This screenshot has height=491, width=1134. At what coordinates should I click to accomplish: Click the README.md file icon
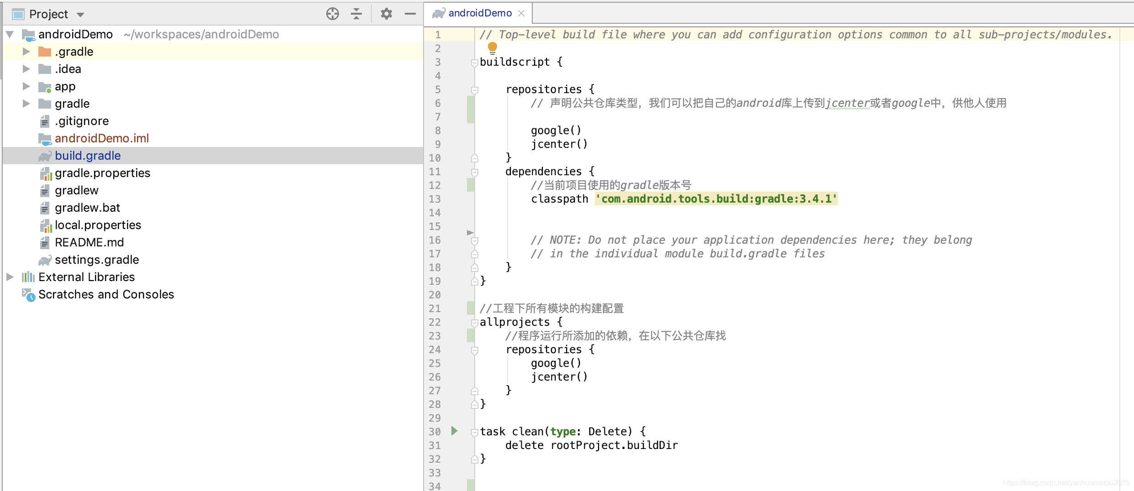tap(44, 242)
